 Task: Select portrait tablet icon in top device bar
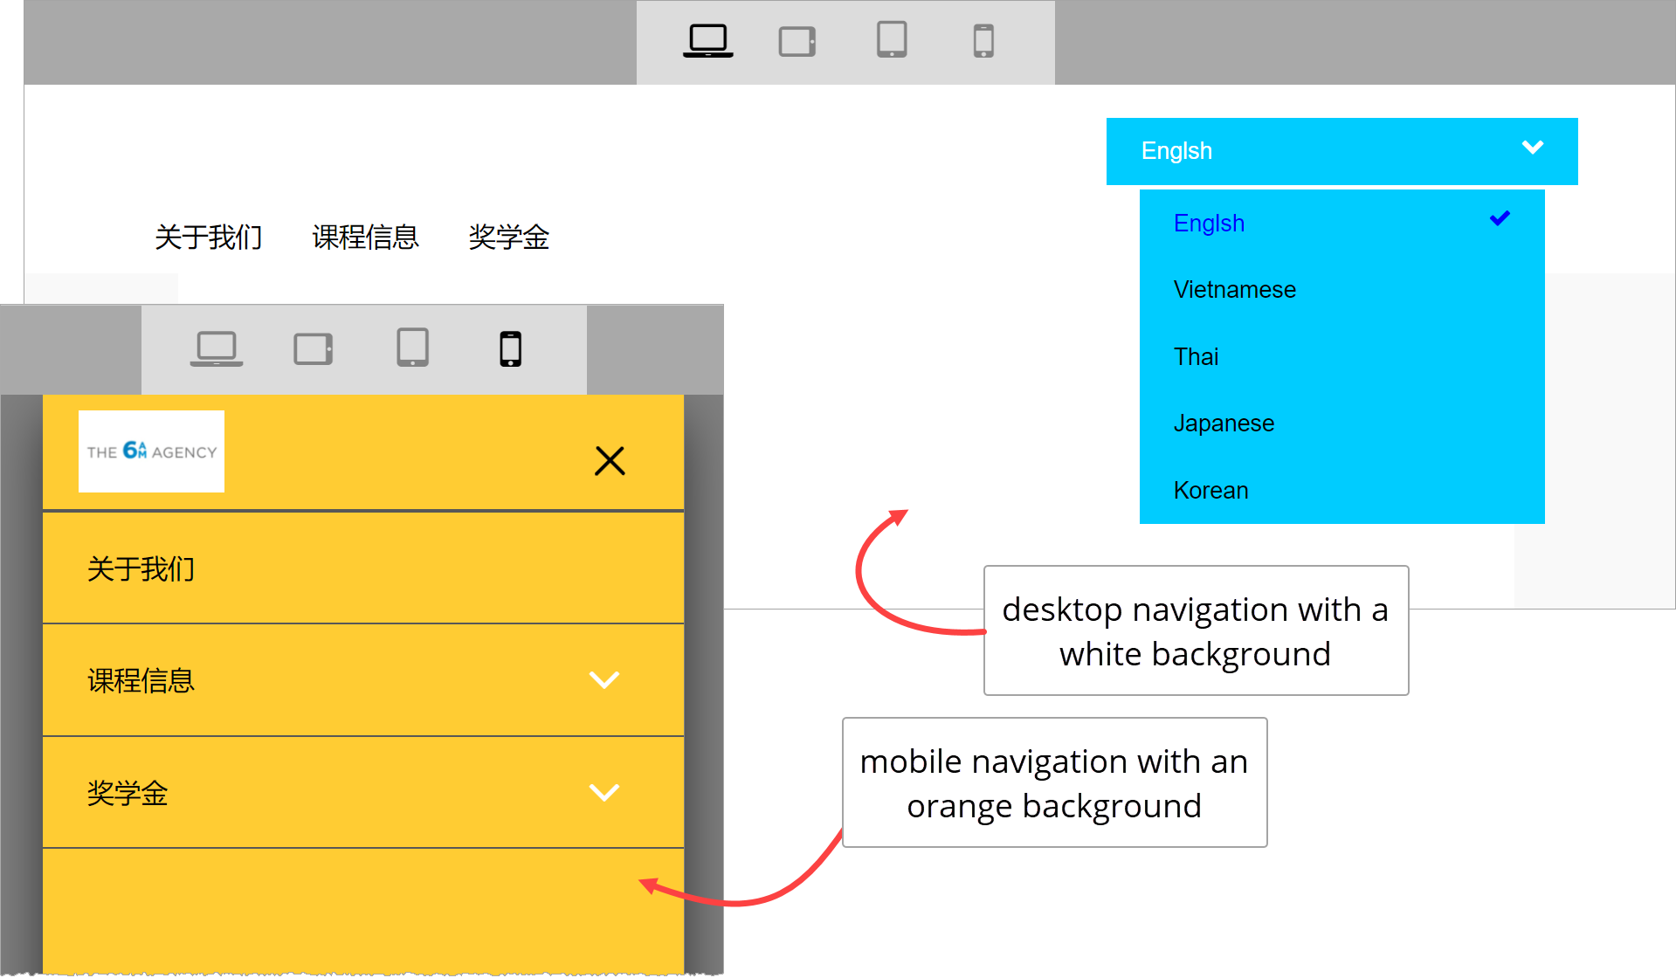(892, 40)
